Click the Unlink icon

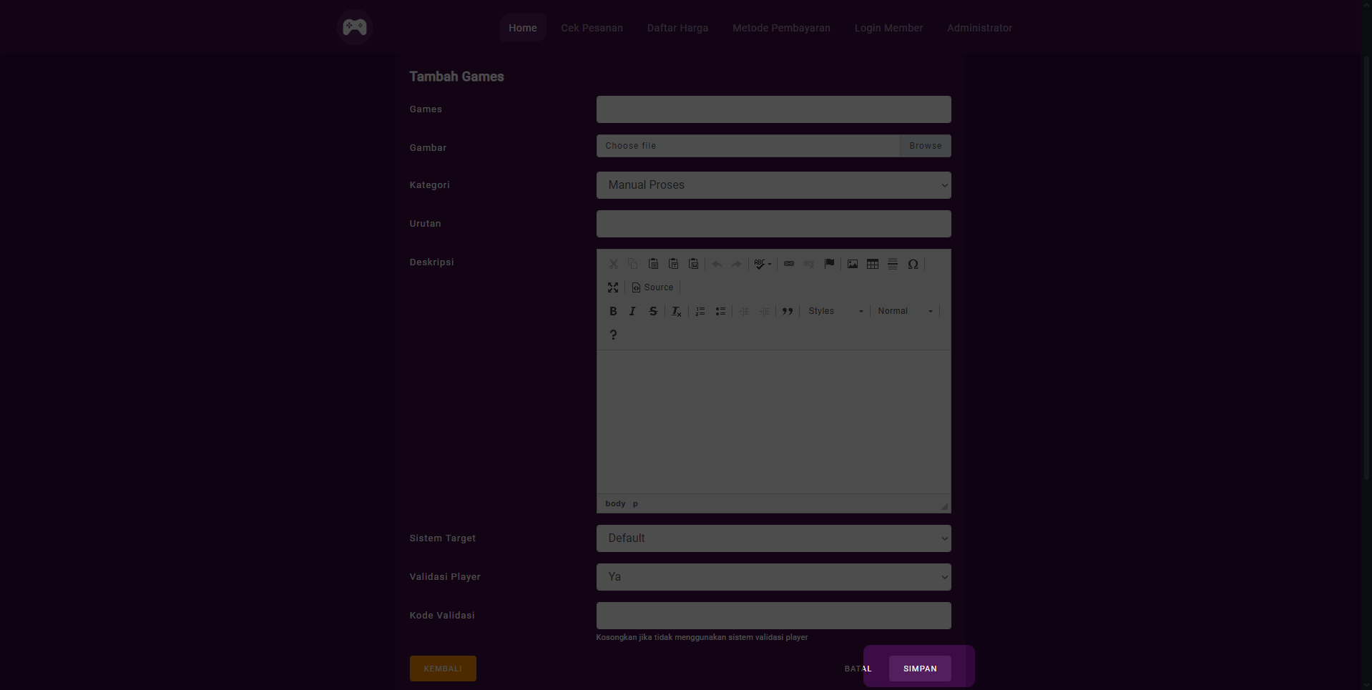[809, 264]
